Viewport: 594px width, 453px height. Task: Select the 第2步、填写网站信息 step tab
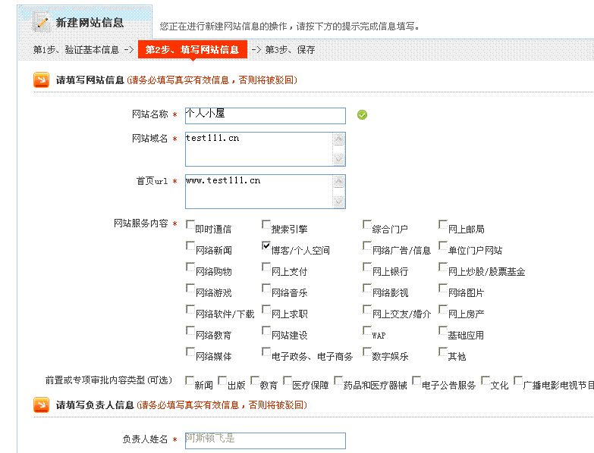click(x=192, y=50)
